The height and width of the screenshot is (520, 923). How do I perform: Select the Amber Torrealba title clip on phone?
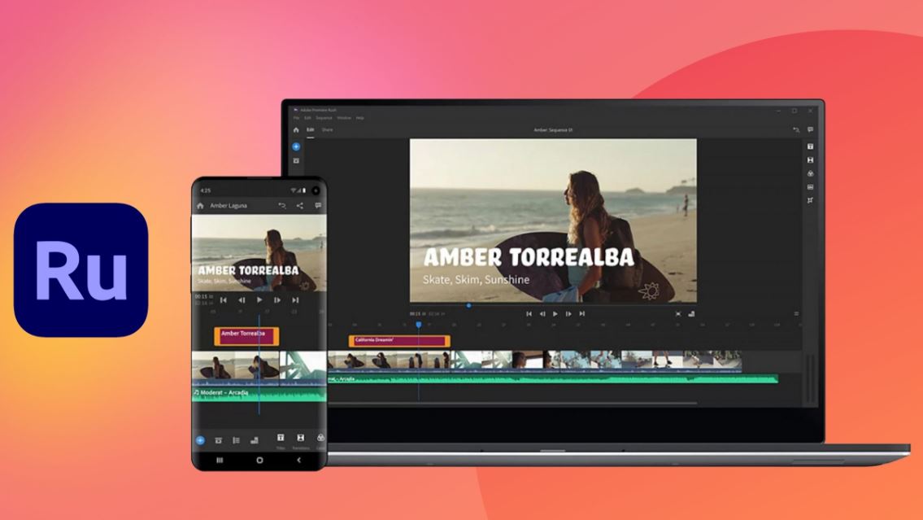pyautogui.click(x=246, y=336)
